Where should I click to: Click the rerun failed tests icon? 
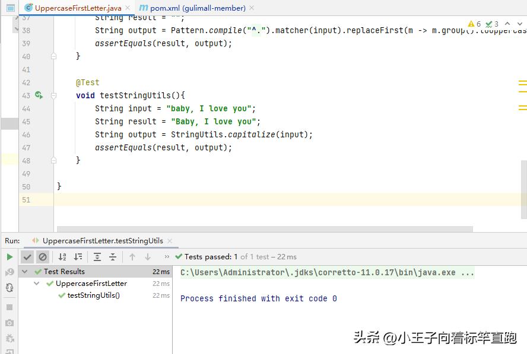click(9, 272)
